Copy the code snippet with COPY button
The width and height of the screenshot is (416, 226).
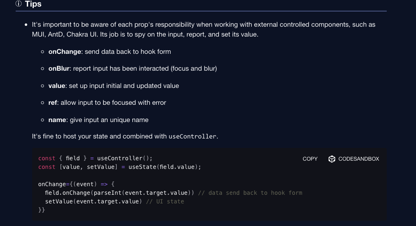[310, 159]
